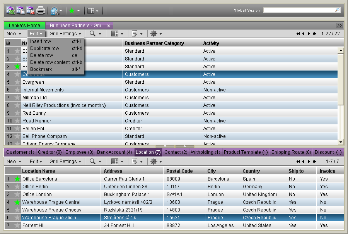
Task: Click the printer icon in top toolbar
Action: click(x=41, y=10)
